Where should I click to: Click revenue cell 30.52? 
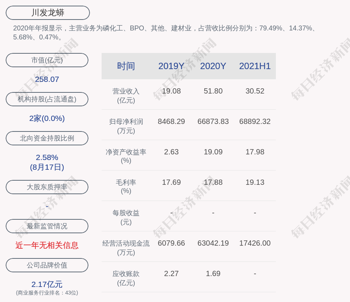click(255, 91)
